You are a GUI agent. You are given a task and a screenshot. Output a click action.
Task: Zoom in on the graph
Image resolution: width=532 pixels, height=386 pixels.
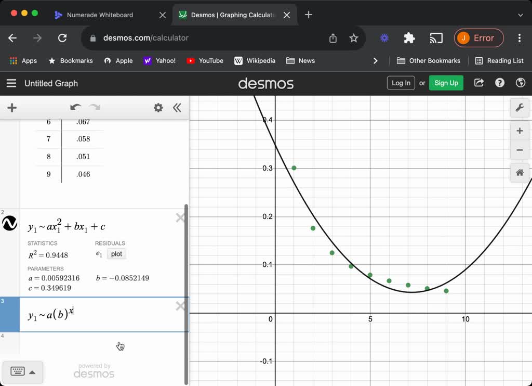520,131
